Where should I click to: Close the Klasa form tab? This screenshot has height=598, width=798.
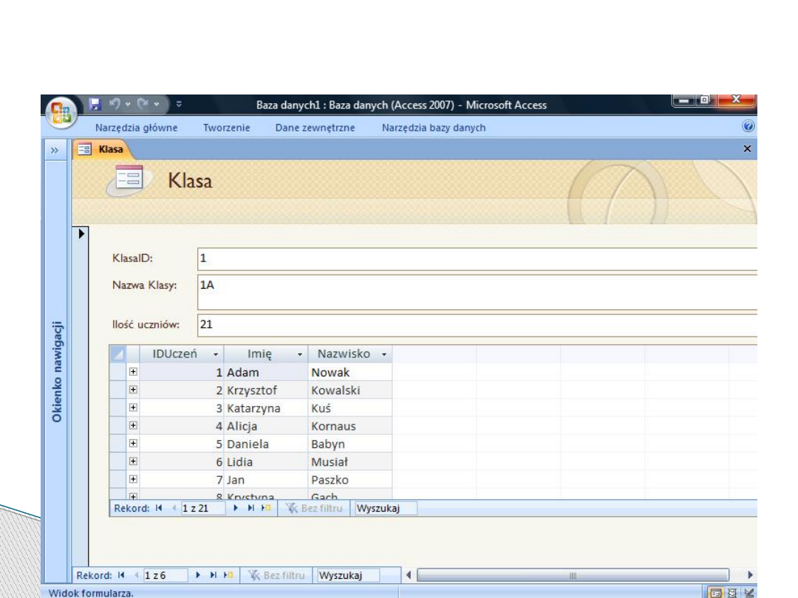pos(747,149)
